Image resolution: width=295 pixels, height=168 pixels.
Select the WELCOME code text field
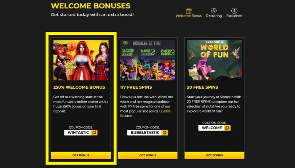click(211, 128)
